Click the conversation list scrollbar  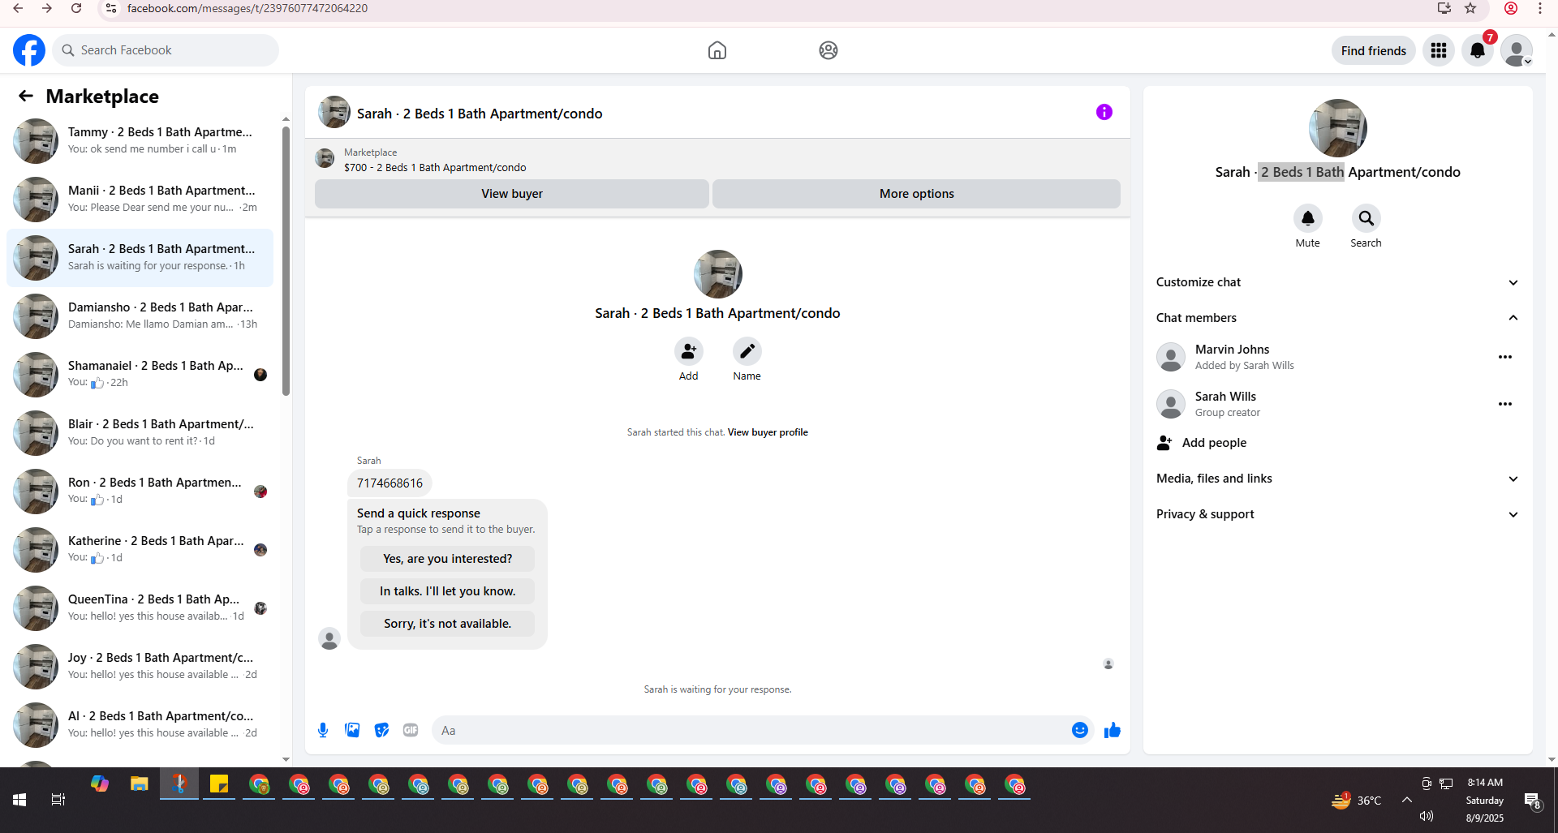click(286, 261)
